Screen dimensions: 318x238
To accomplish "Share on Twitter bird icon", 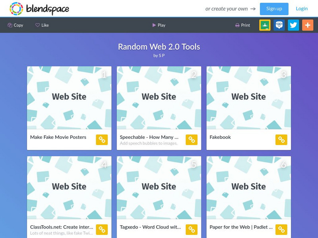I will (293, 25).
